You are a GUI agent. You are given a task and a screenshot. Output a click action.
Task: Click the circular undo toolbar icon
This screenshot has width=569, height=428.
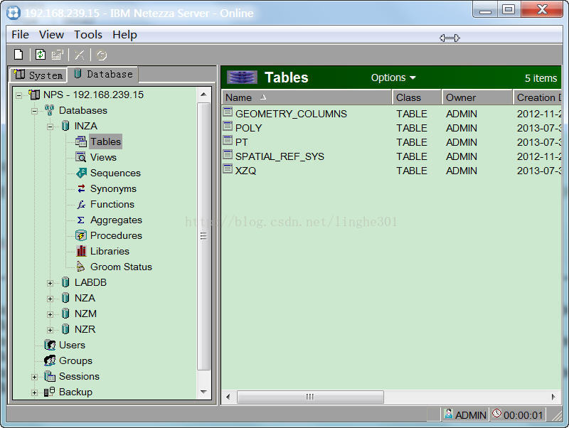102,55
